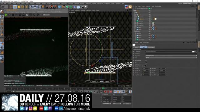Image resolution: width=200 pixels, height=112 pixels.
Task: Open the main File menu
Action: click(x=2, y=3)
